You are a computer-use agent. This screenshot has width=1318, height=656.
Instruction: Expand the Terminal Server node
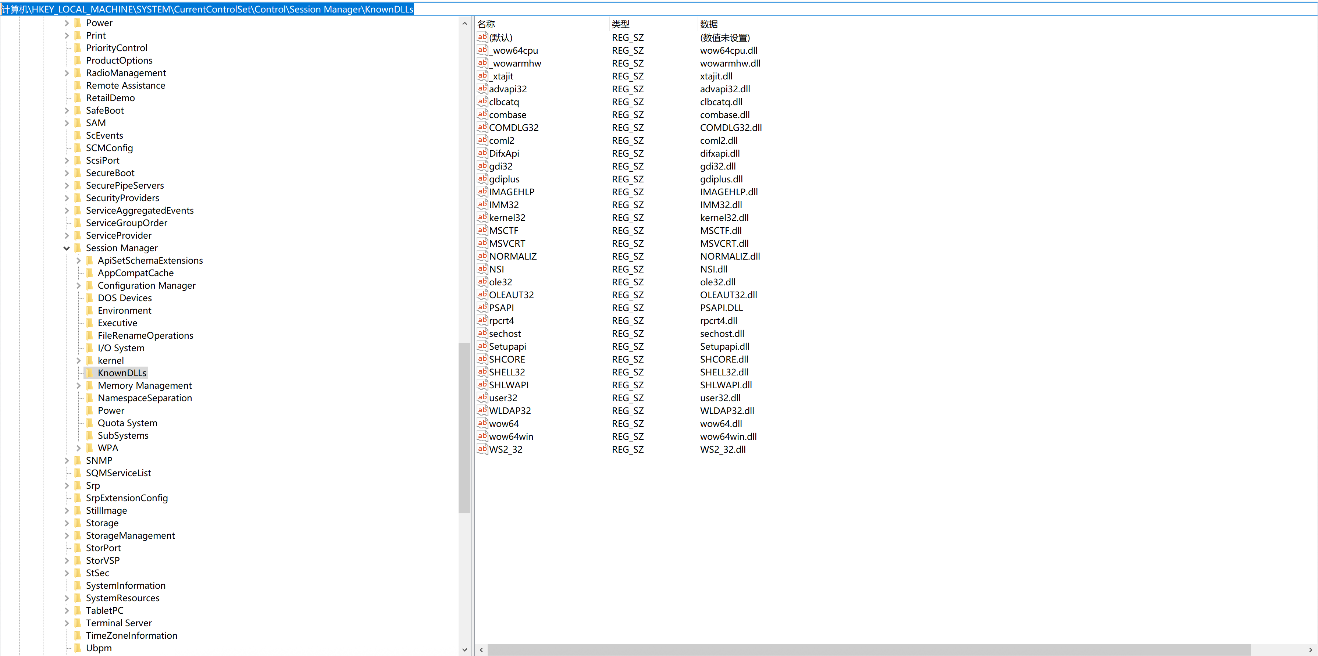point(67,623)
